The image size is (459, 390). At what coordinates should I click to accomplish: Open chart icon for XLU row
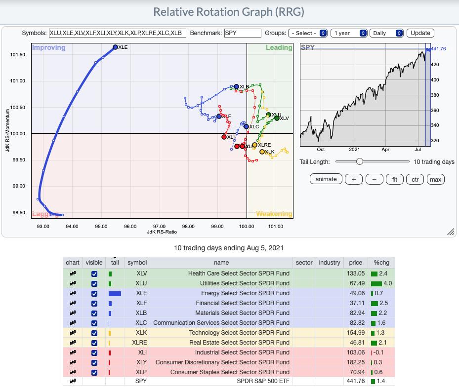tap(73, 283)
